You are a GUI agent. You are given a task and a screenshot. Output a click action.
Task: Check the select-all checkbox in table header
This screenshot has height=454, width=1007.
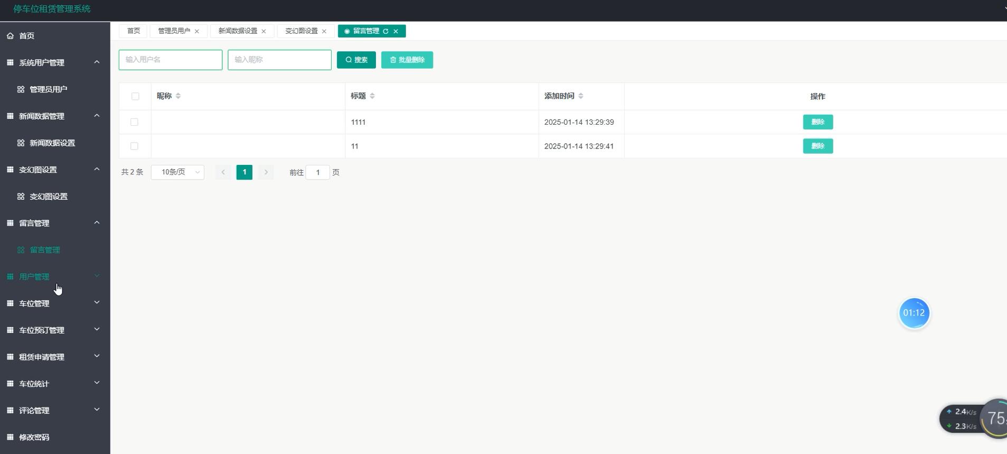click(135, 96)
